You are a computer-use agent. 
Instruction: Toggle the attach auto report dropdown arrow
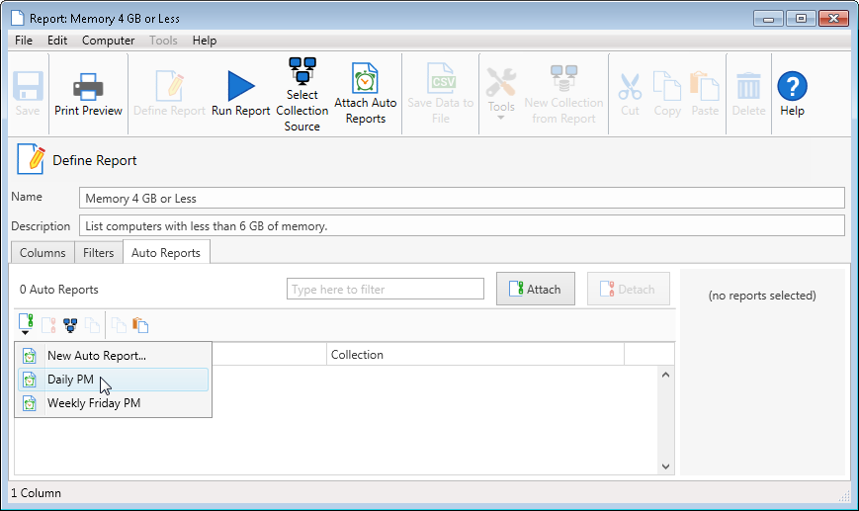(26, 334)
